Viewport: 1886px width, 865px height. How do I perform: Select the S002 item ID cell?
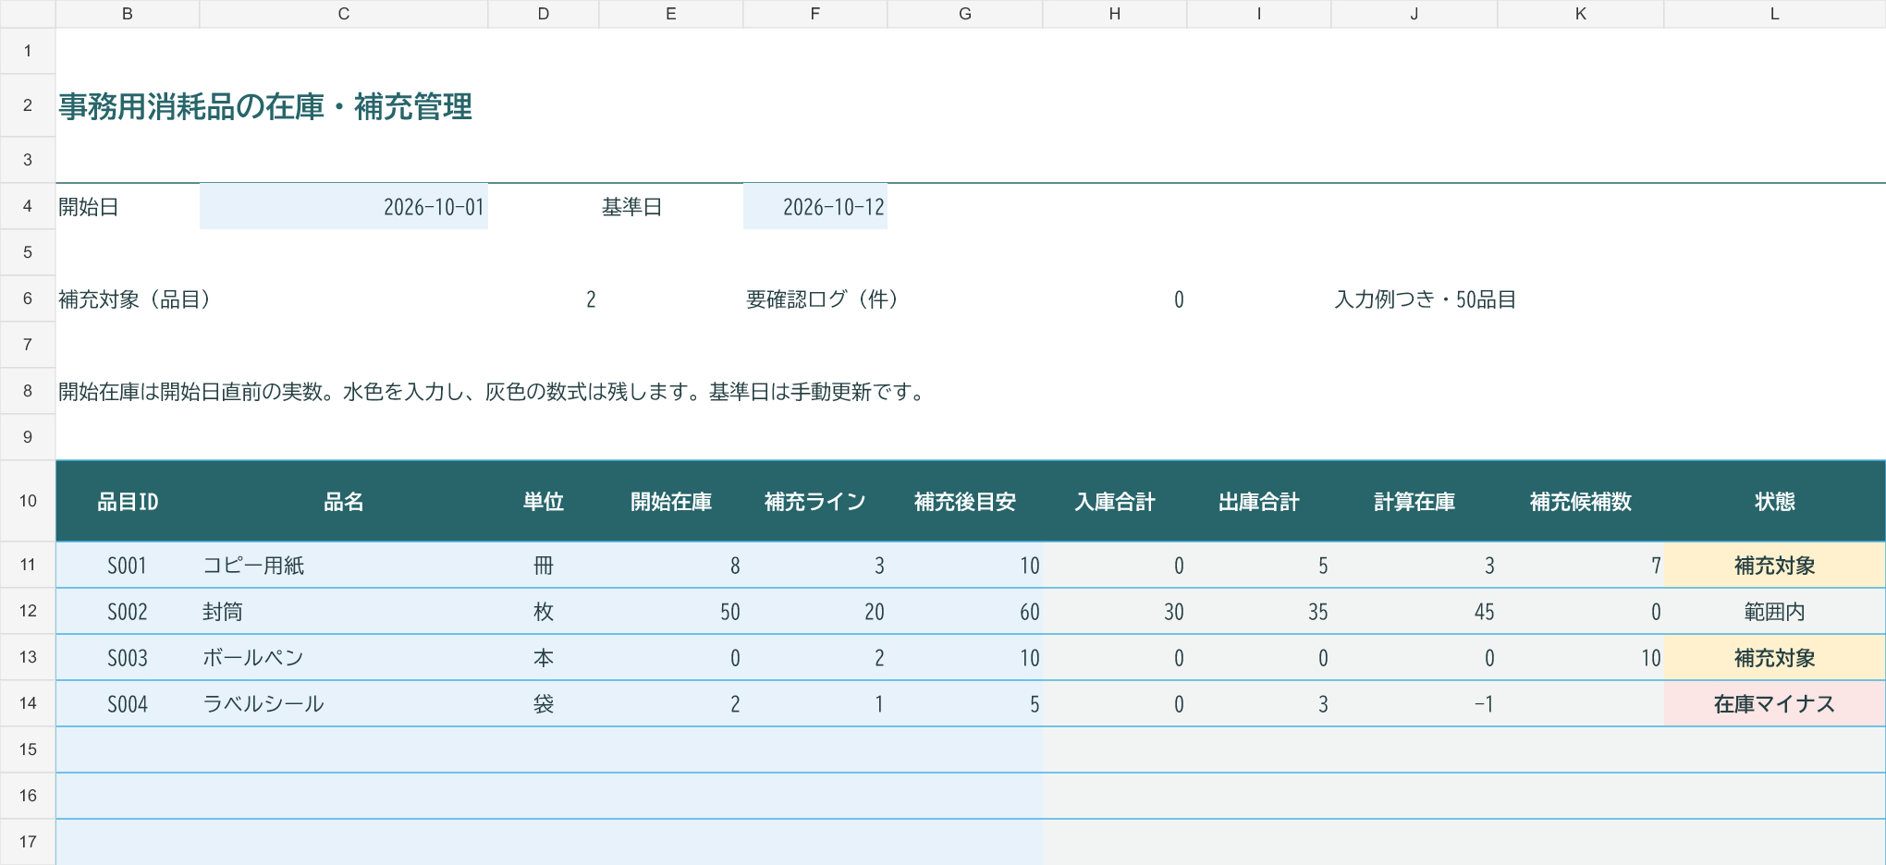pos(128,611)
